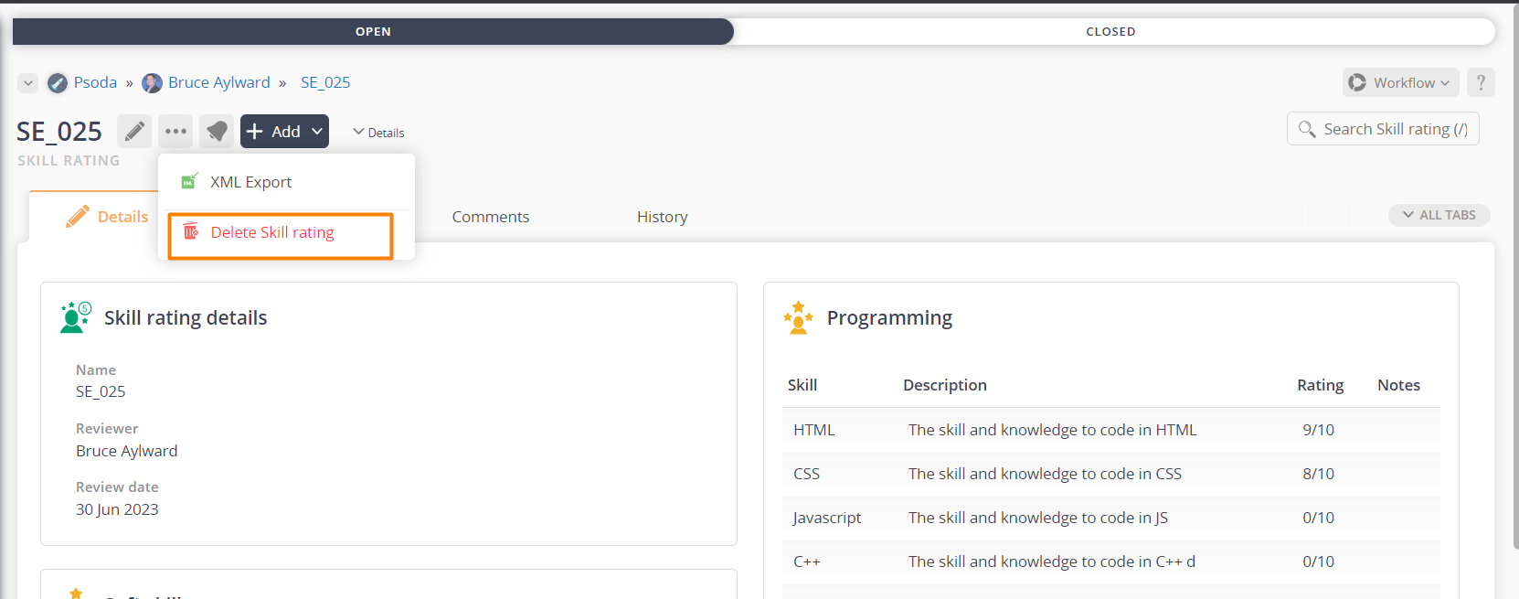1519x599 pixels.
Task: Click reviewer value Bruce Aylward
Action: coord(127,451)
